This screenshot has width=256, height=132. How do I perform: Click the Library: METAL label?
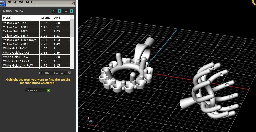[13, 11]
